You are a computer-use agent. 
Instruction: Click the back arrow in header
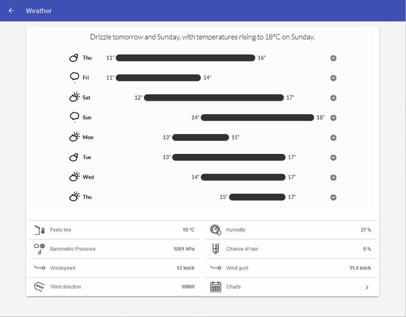11,11
